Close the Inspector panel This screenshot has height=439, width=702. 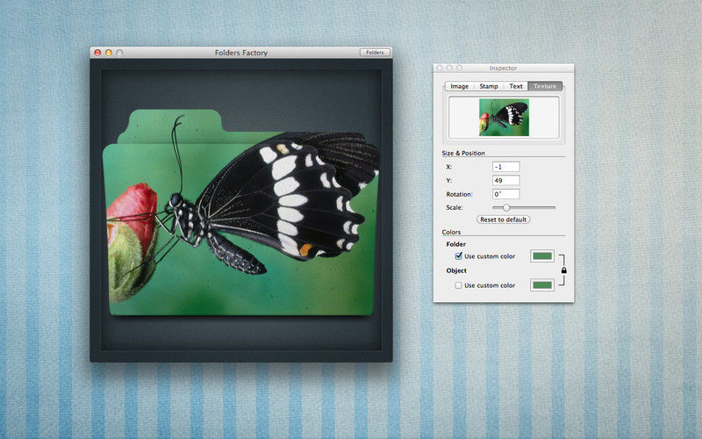point(440,68)
